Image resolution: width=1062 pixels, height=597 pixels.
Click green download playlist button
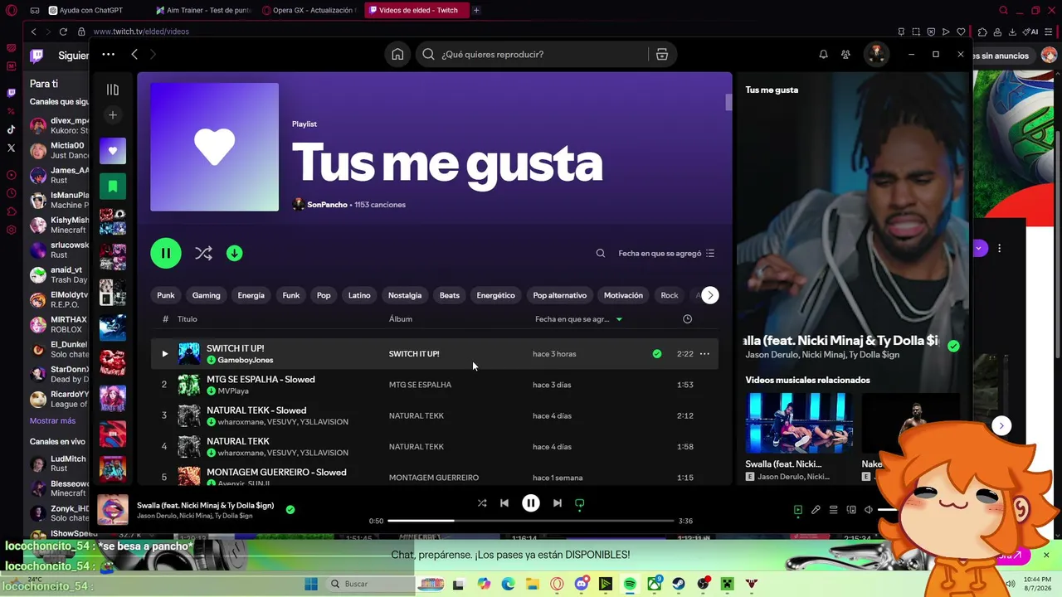click(235, 253)
